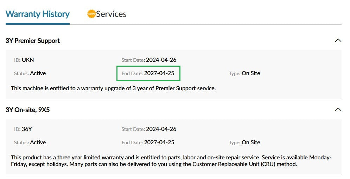The height and width of the screenshot is (179, 350).
Task: Click the Premier Support start date value
Action: 161,60
